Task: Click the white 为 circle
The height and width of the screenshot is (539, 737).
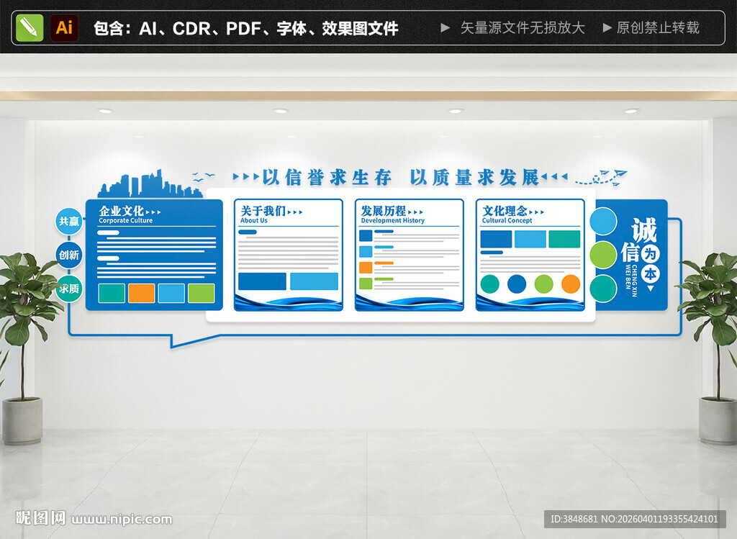Action: [x=650, y=254]
